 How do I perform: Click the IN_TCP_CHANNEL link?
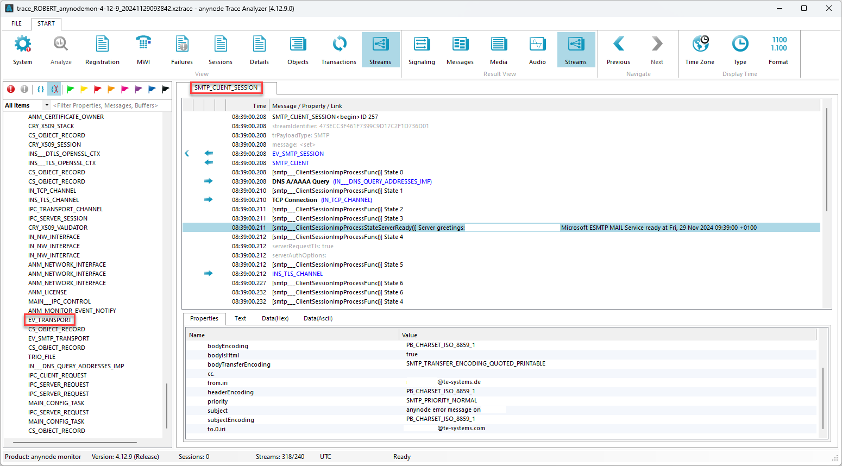(x=346, y=199)
